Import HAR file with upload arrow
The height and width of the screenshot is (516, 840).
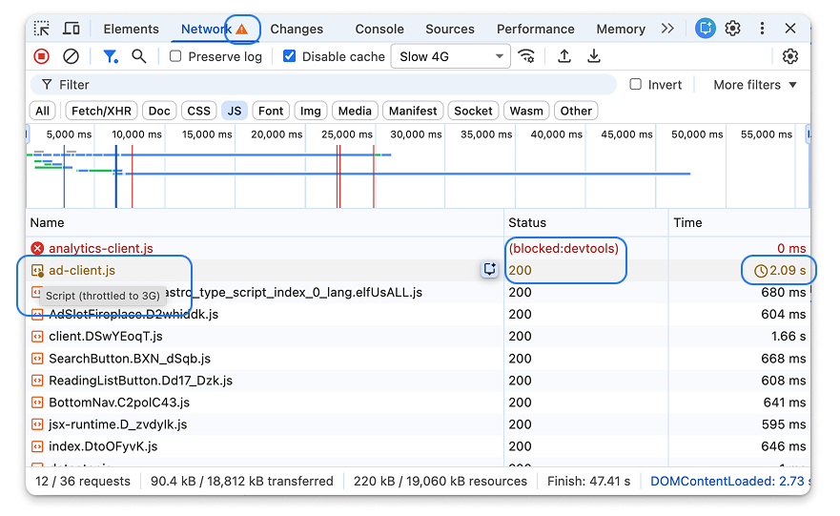click(564, 56)
